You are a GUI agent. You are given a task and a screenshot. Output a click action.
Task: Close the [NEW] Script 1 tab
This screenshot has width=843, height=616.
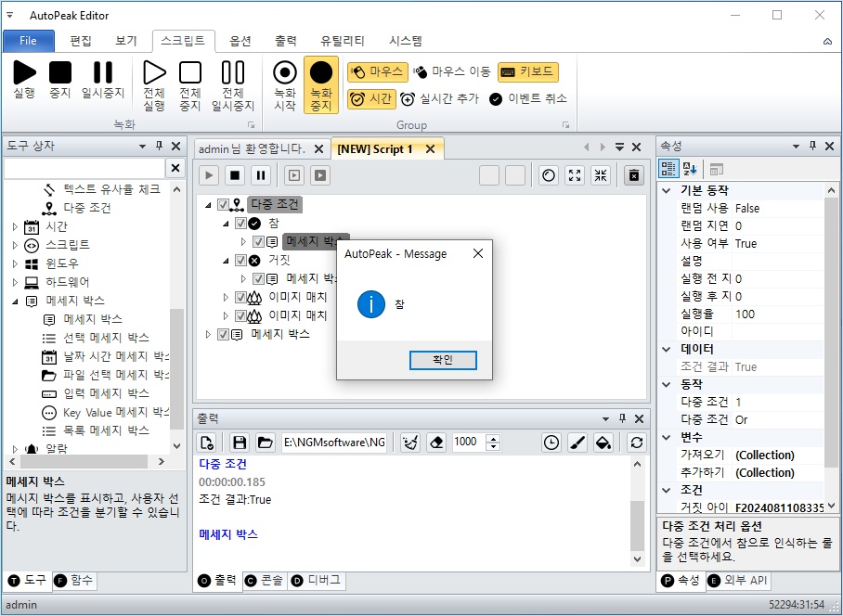430,149
